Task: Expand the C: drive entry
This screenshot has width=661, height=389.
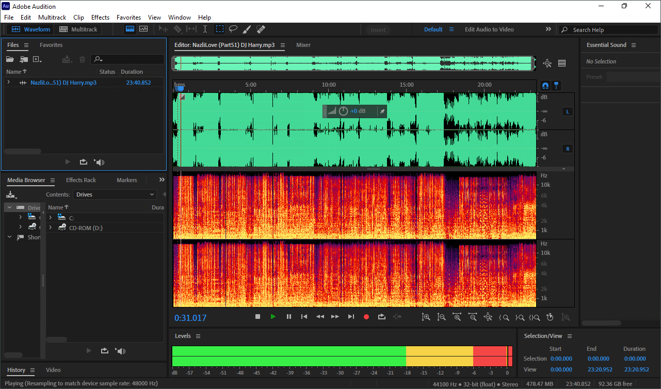Action: pyautogui.click(x=51, y=218)
